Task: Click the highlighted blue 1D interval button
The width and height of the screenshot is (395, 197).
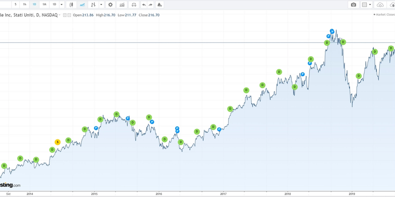Action: click(34, 4)
